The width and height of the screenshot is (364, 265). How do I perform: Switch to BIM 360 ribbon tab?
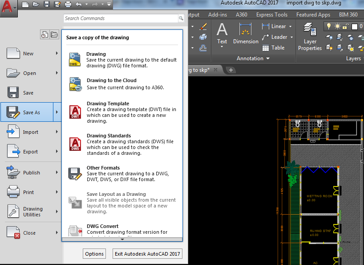click(x=348, y=15)
